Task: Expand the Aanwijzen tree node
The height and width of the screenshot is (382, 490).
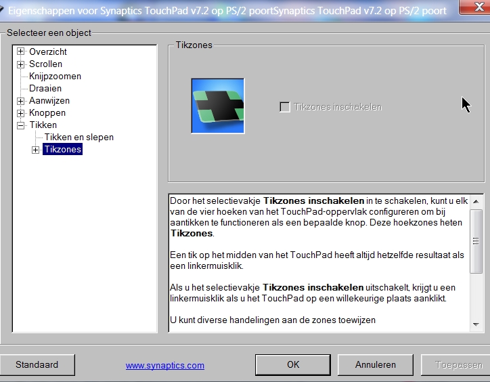Action: pyautogui.click(x=20, y=101)
